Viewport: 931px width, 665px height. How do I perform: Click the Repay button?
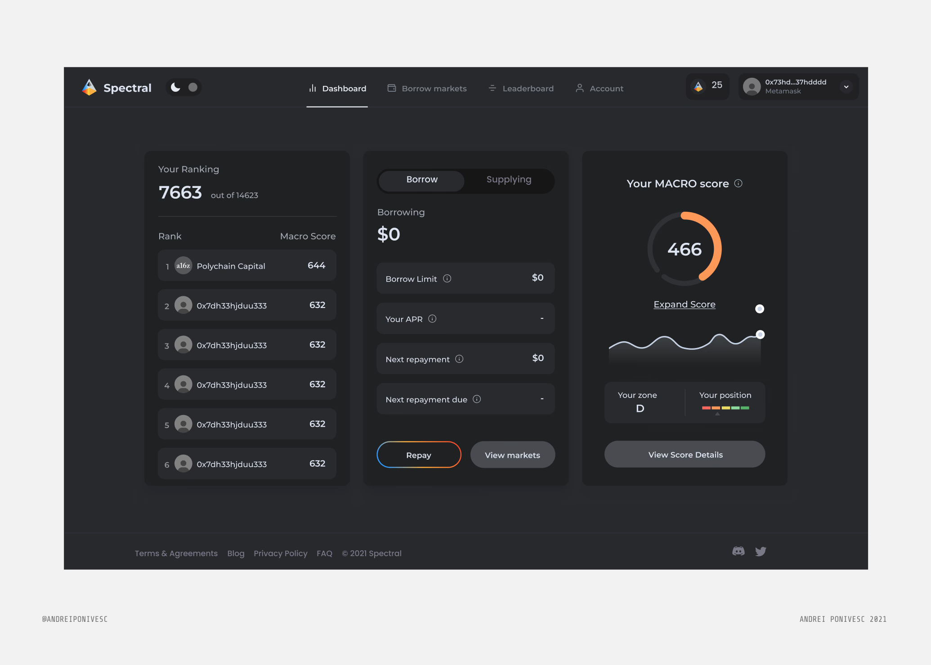[x=419, y=455]
